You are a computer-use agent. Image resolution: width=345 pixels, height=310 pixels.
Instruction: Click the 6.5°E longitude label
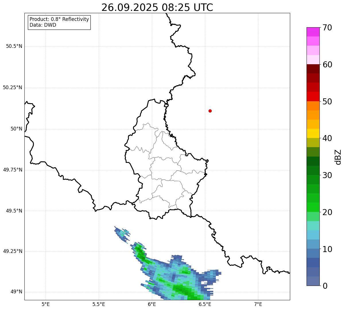[x=205, y=304]
